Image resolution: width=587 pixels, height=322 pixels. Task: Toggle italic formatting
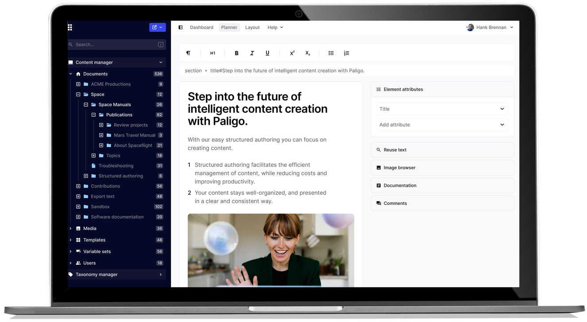252,53
